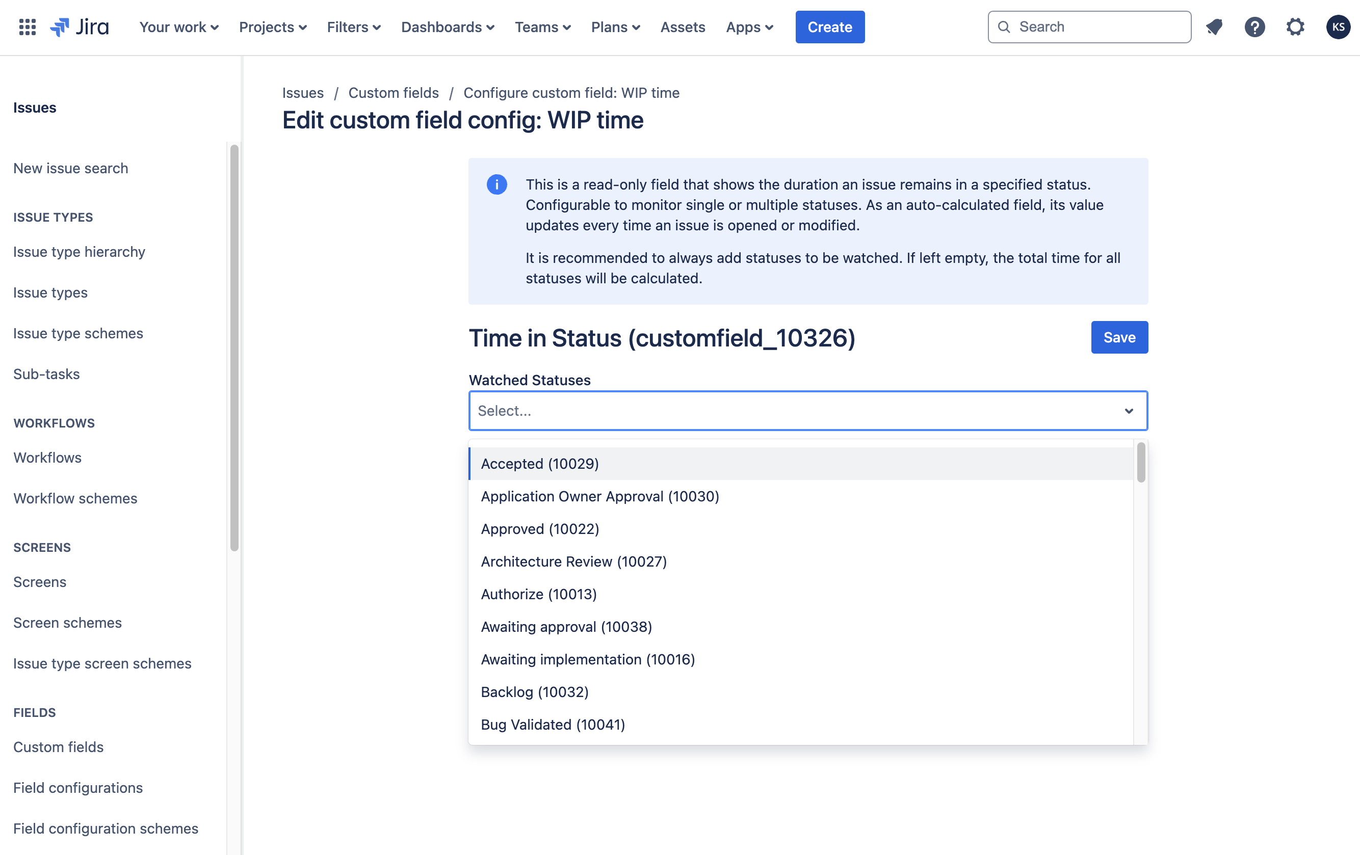1360x855 pixels.
Task: Choose Architecture Review (10027) status
Action: [x=573, y=562]
